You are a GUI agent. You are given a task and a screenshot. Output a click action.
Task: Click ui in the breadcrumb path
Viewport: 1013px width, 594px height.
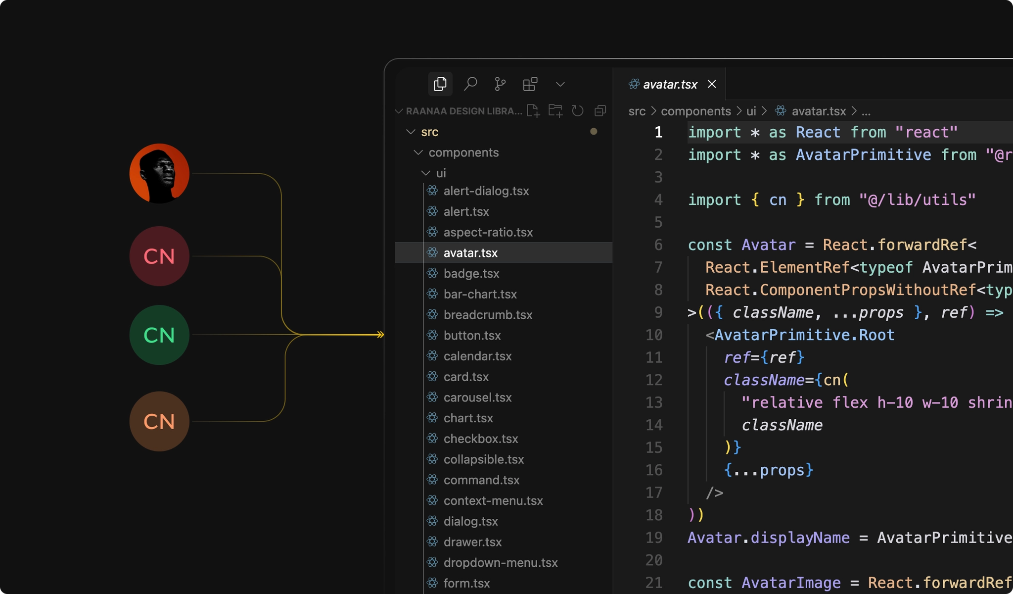751,111
